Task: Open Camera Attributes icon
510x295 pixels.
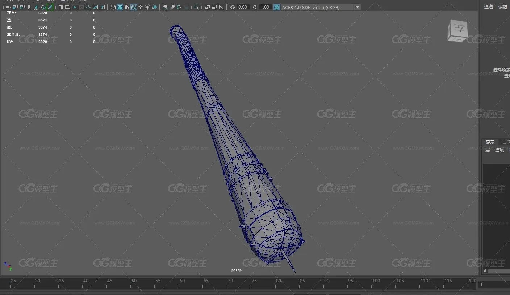Action: point(22,7)
